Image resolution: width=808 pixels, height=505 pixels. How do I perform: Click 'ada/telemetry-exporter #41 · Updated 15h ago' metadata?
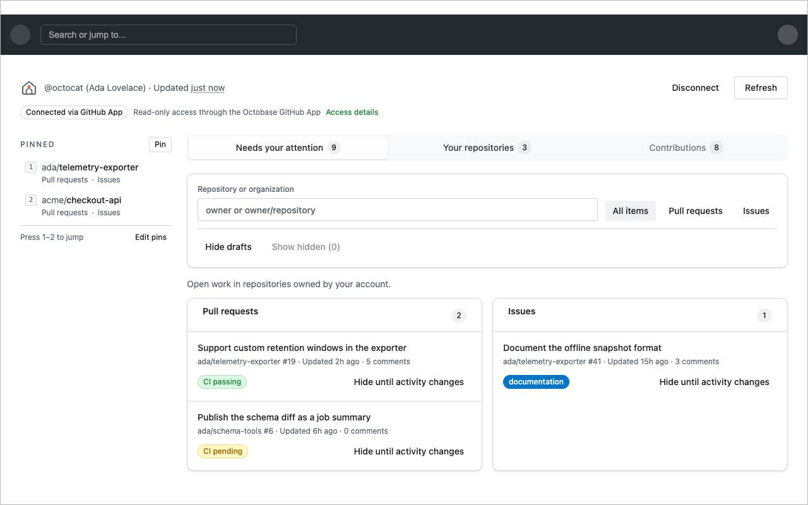[x=586, y=362]
